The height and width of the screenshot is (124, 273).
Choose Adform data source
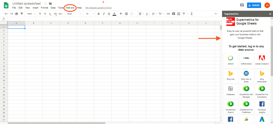(231, 61)
